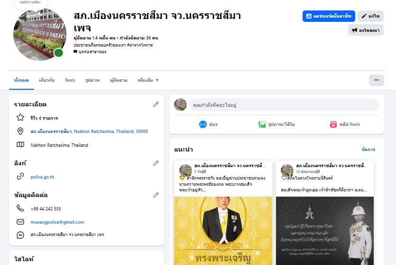Click the second featured post avatar
The height and width of the screenshot is (265, 396).
tap(287, 170)
